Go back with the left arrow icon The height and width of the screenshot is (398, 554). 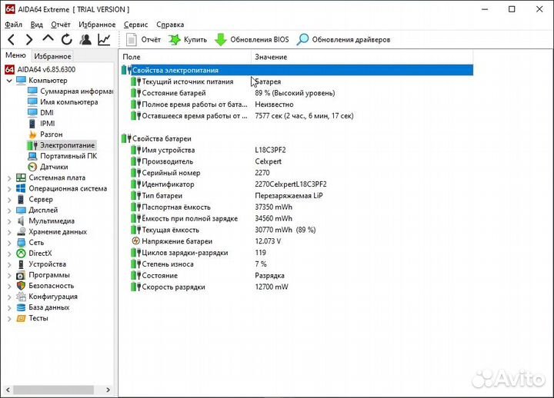coord(12,39)
